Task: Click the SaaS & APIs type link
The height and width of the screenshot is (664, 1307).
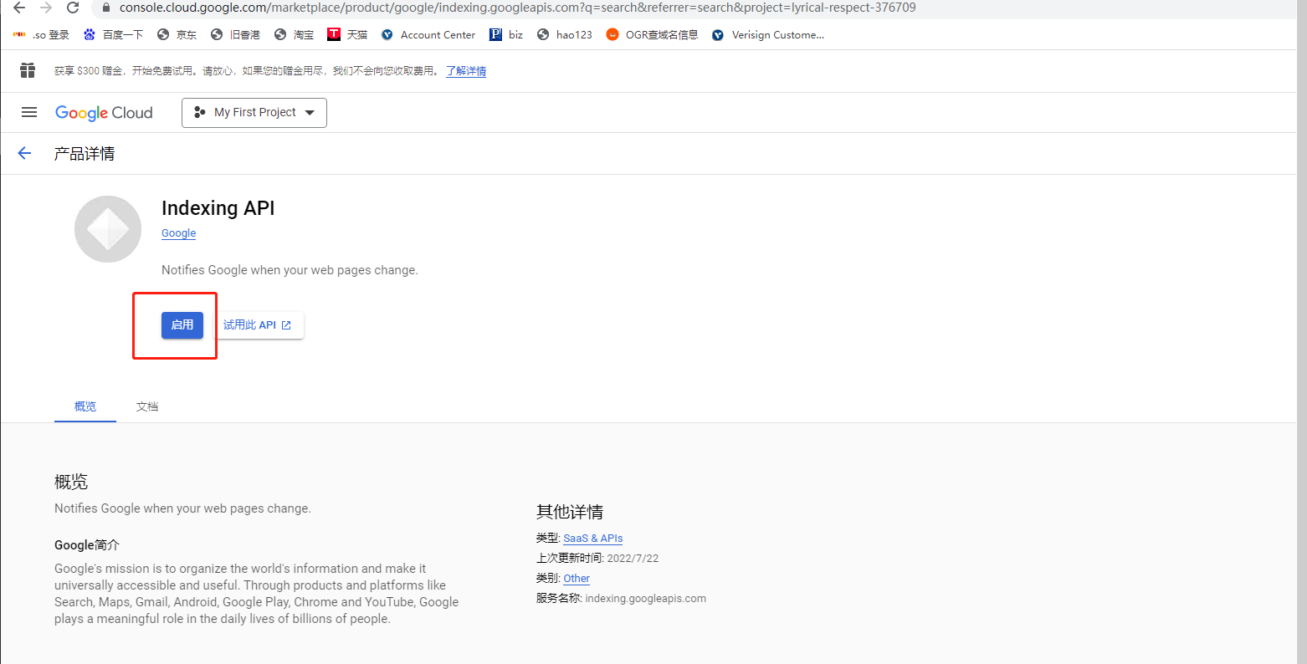Action: (592, 539)
